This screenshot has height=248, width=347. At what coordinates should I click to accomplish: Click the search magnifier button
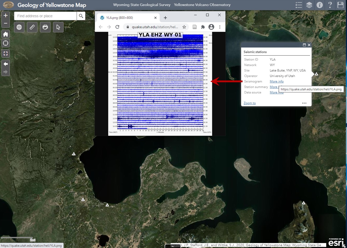tap(81, 16)
